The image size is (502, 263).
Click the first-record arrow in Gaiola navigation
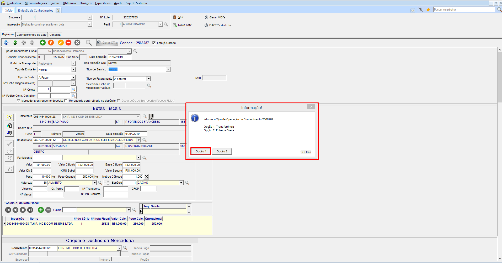tap(8, 210)
